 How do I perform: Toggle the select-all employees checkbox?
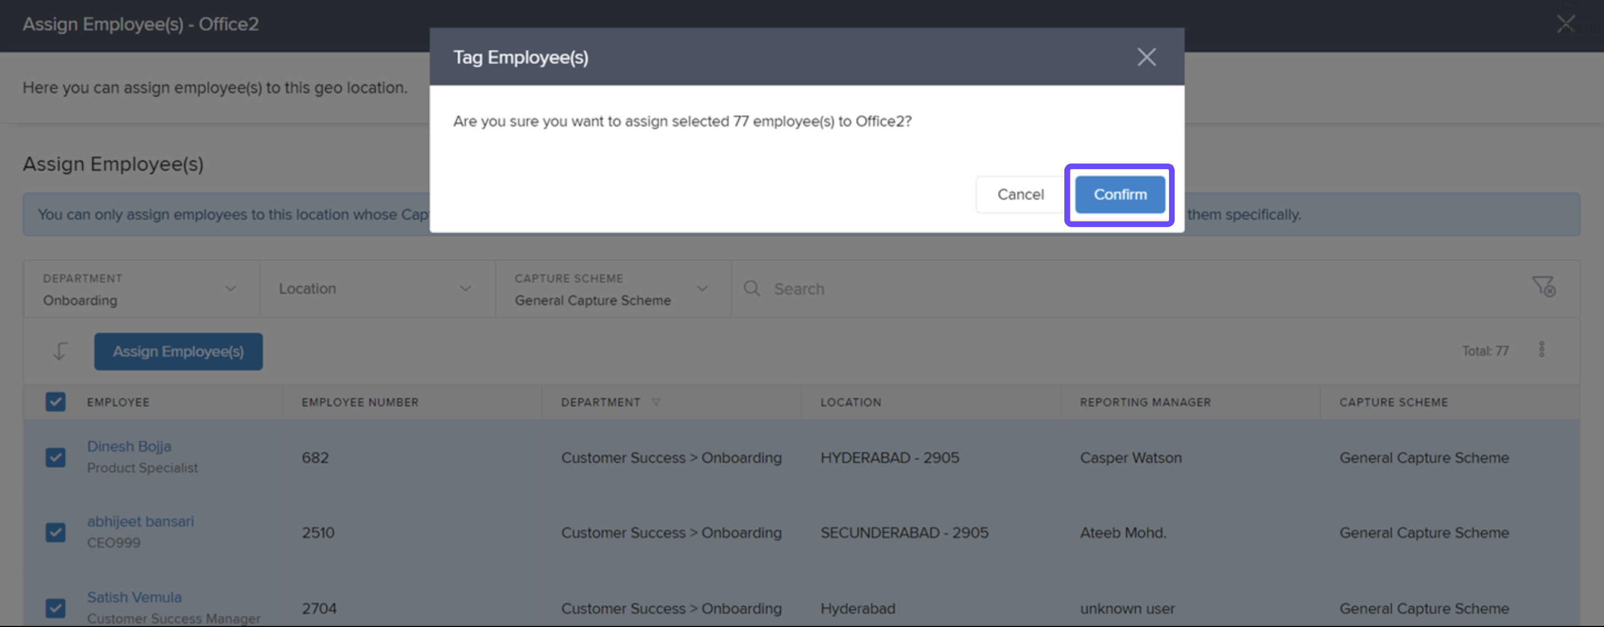(x=56, y=402)
